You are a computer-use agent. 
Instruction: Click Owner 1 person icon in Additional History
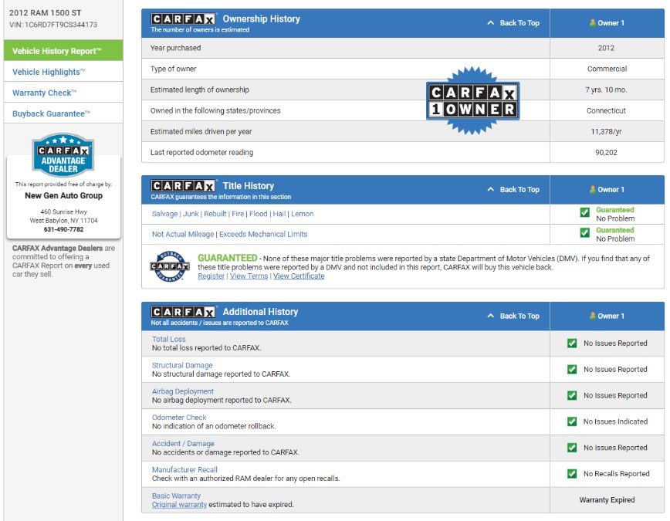click(593, 316)
